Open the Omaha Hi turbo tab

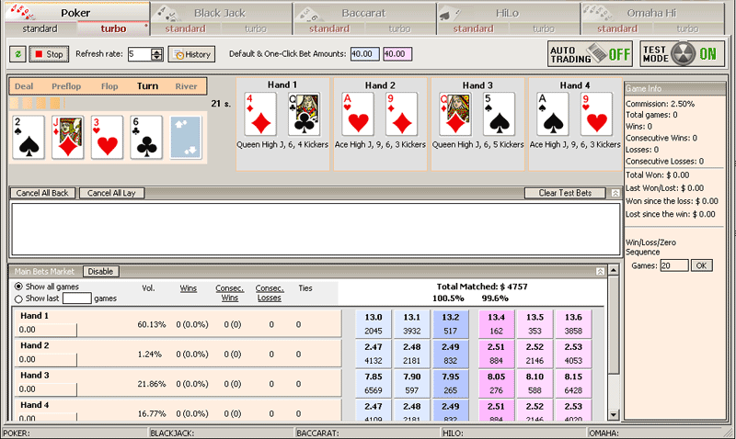tap(687, 29)
